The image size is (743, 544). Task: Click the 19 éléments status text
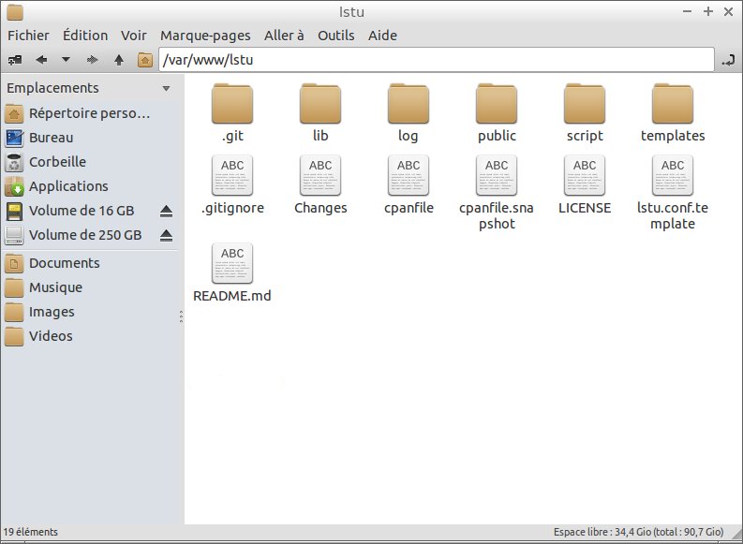pos(30,532)
